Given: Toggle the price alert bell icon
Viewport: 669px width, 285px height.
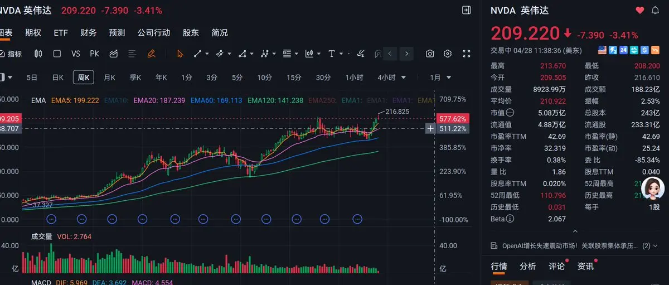Looking at the screenshot, I should pos(656,11).
